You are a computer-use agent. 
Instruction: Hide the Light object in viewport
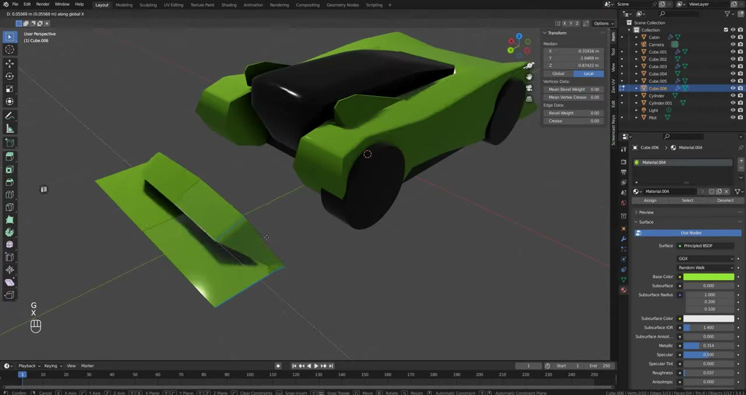click(x=733, y=110)
